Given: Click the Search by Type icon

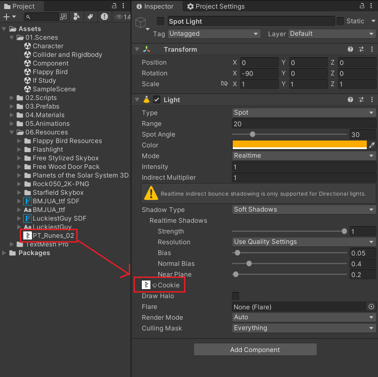Looking at the screenshot, I should point(76,17).
